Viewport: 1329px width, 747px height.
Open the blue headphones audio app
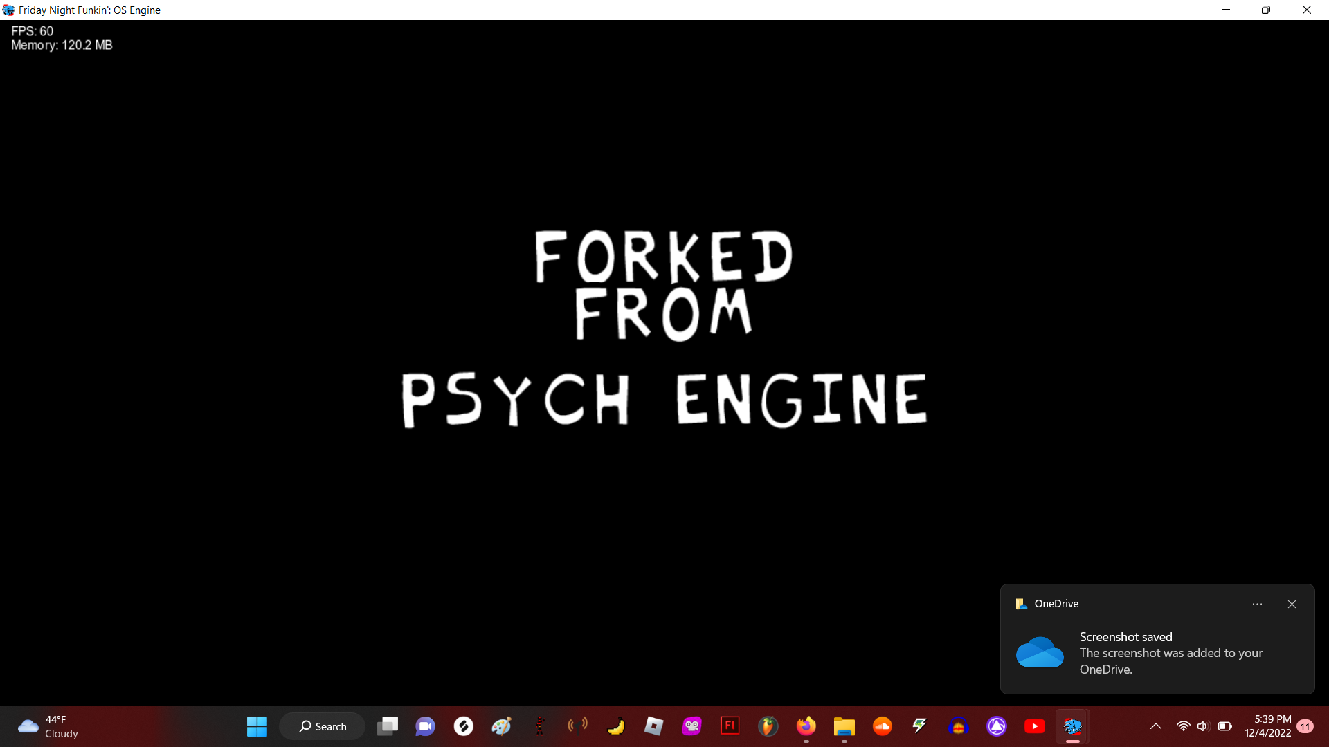(x=959, y=726)
